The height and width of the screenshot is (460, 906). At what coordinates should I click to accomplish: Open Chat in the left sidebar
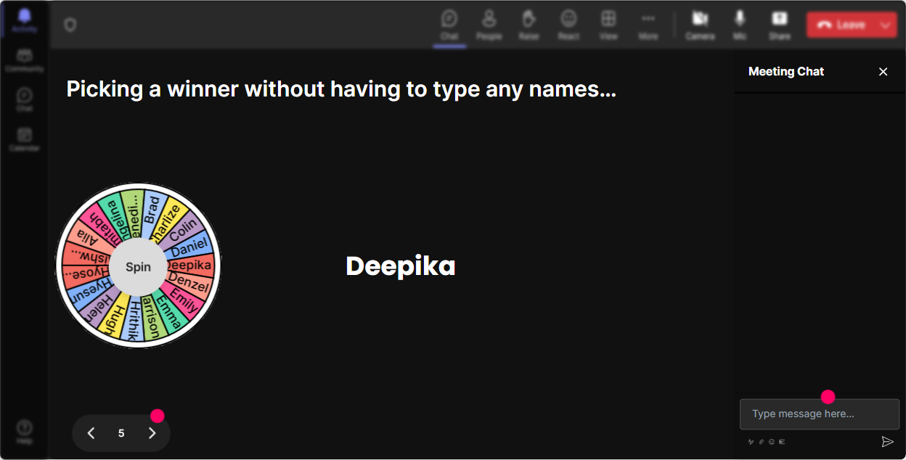pyautogui.click(x=25, y=99)
